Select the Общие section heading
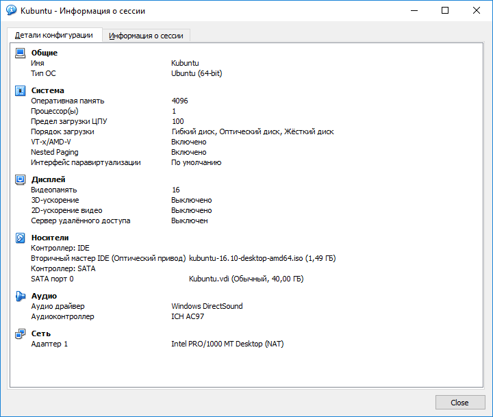The image size is (493, 417). [45, 53]
